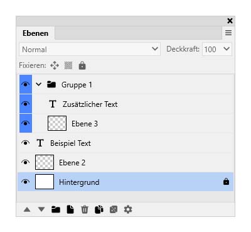The width and height of the screenshot is (251, 232).
Task: Click the move layer down arrow icon
Action: coord(41,209)
